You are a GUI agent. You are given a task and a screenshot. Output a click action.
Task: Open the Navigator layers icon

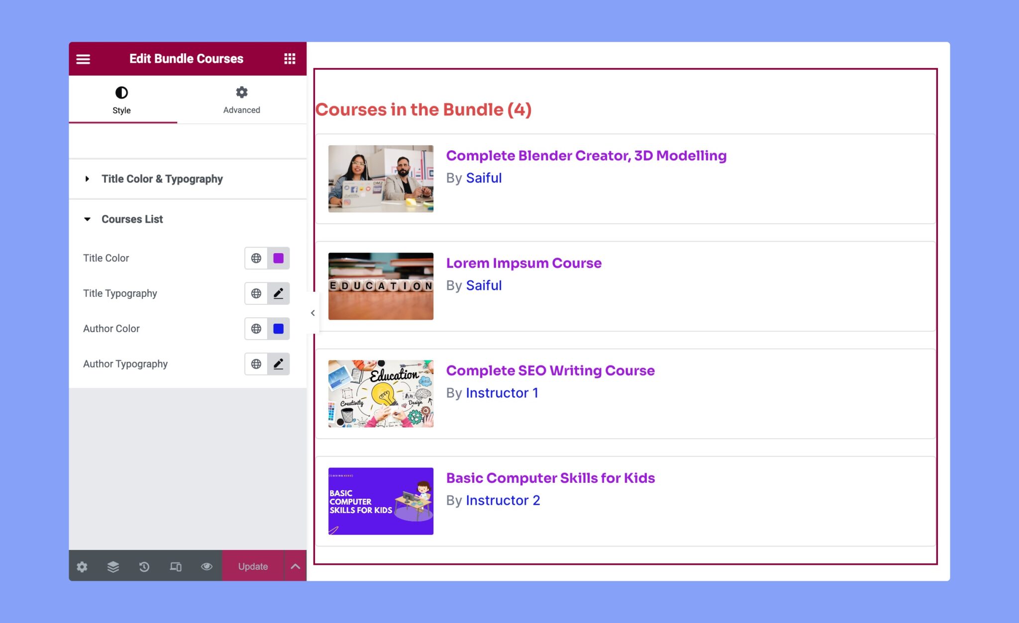click(113, 566)
